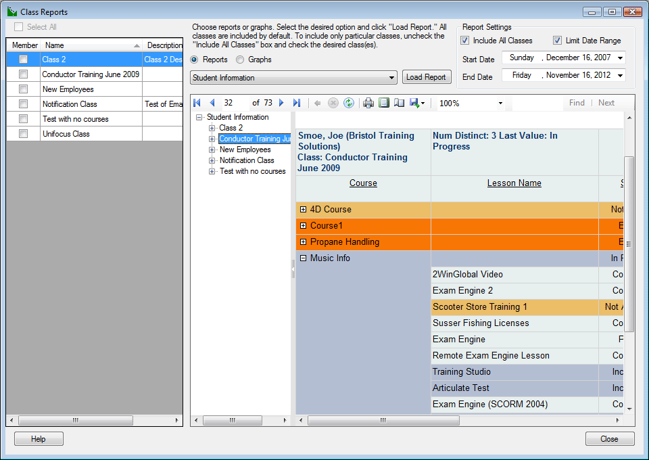Click report vertical scrollbar thumb
This screenshot has height=460, width=649.
point(629,244)
